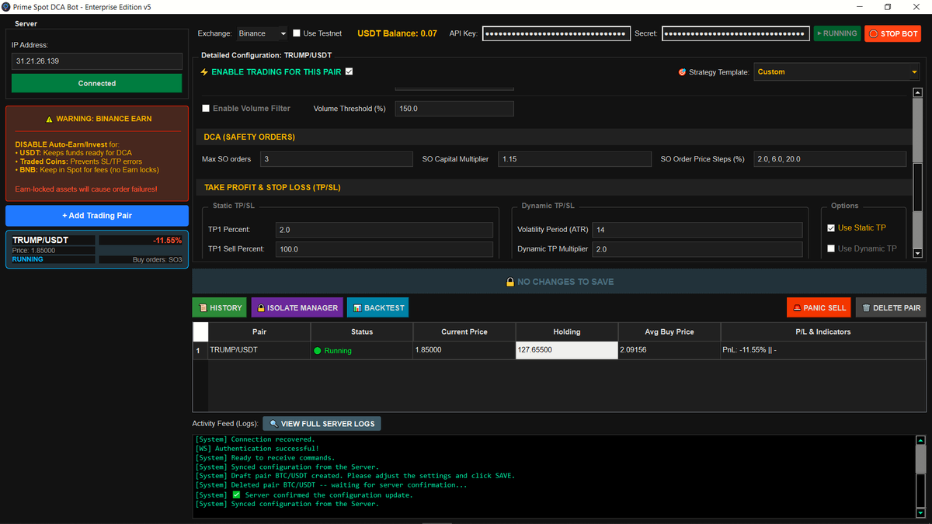Click the SO Order Price Steps field

pyautogui.click(x=830, y=159)
